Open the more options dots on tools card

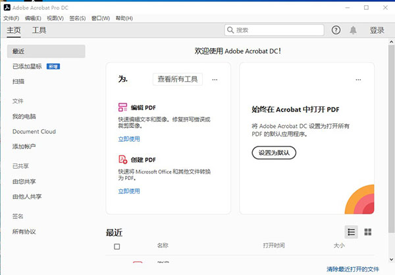click(215, 80)
